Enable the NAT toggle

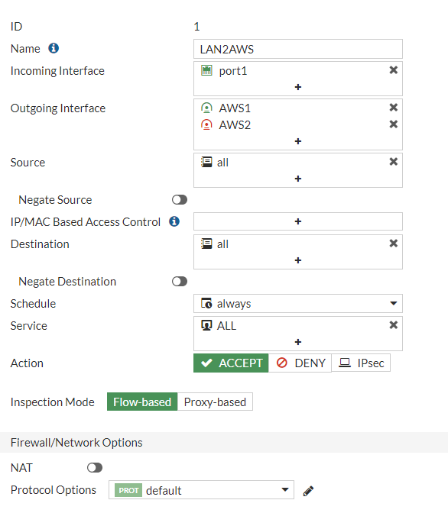tap(95, 467)
